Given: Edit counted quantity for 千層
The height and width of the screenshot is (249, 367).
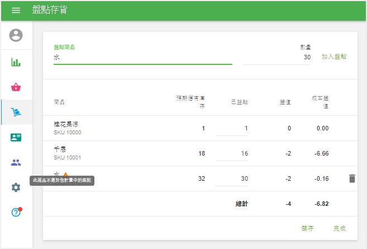Looking at the screenshot, I should (231, 153).
